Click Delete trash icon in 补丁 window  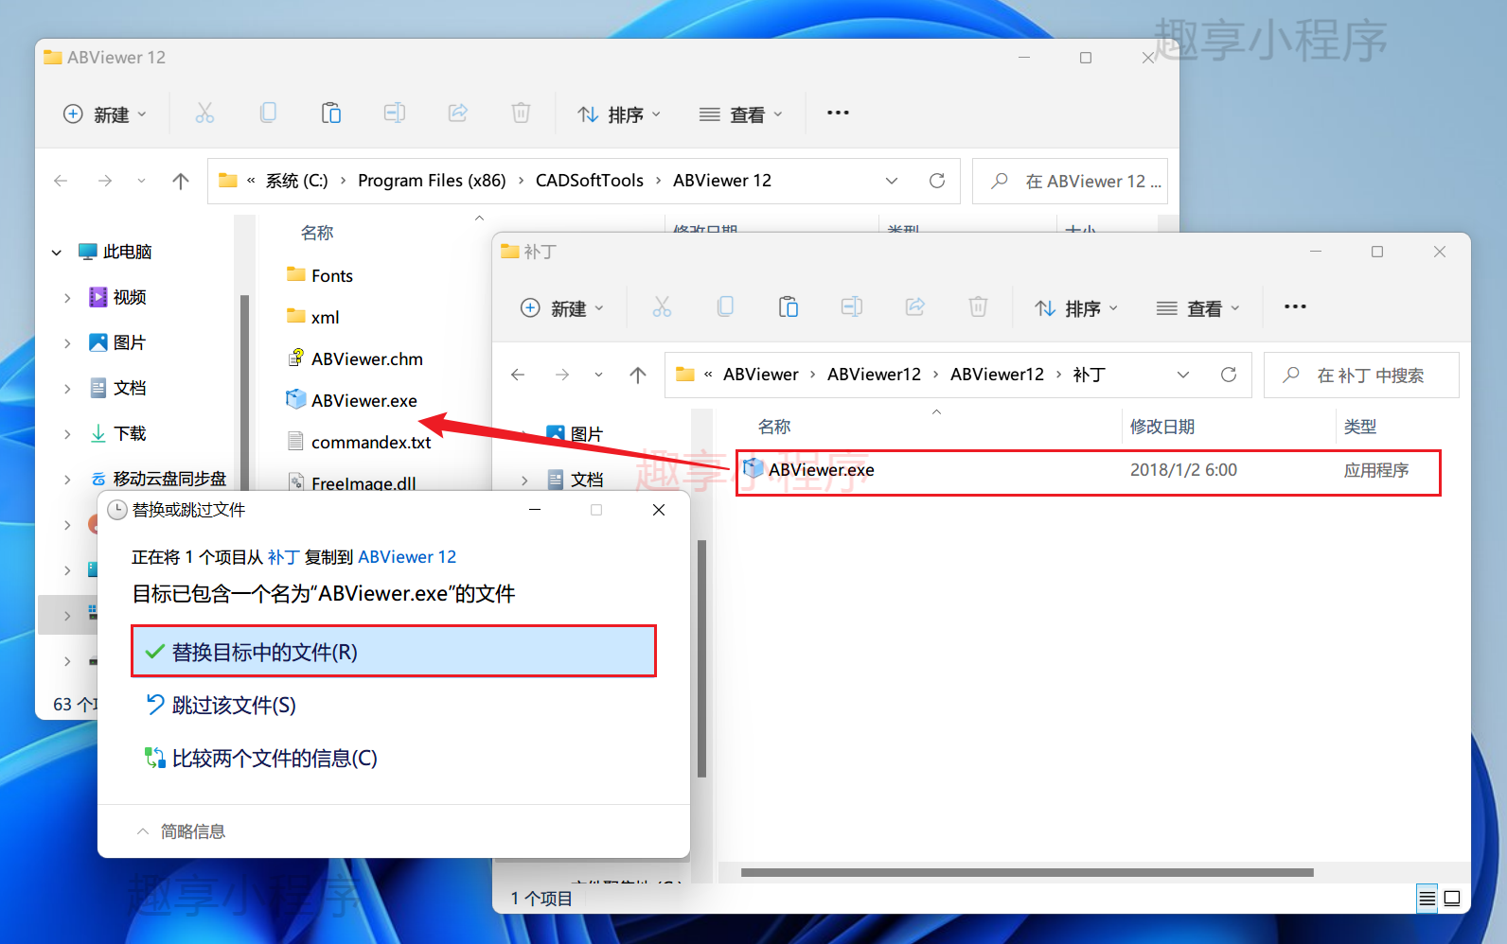[978, 306]
